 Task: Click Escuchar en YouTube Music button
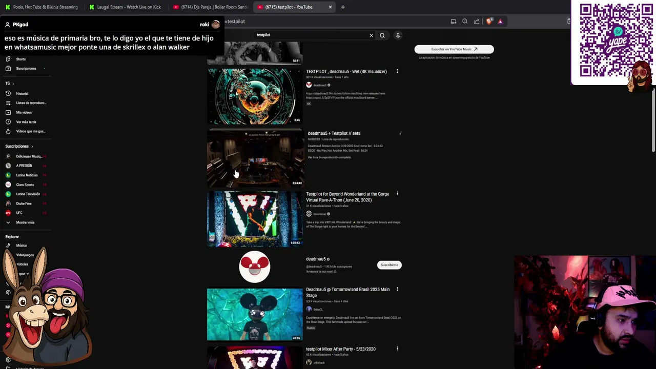pyautogui.click(x=454, y=49)
